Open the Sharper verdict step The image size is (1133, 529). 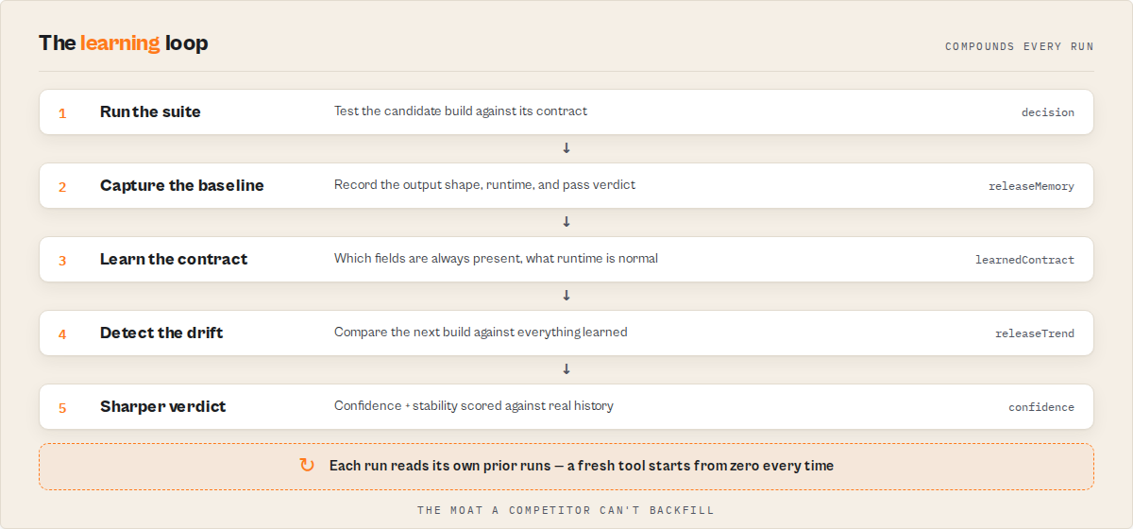(x=566, y=406)
